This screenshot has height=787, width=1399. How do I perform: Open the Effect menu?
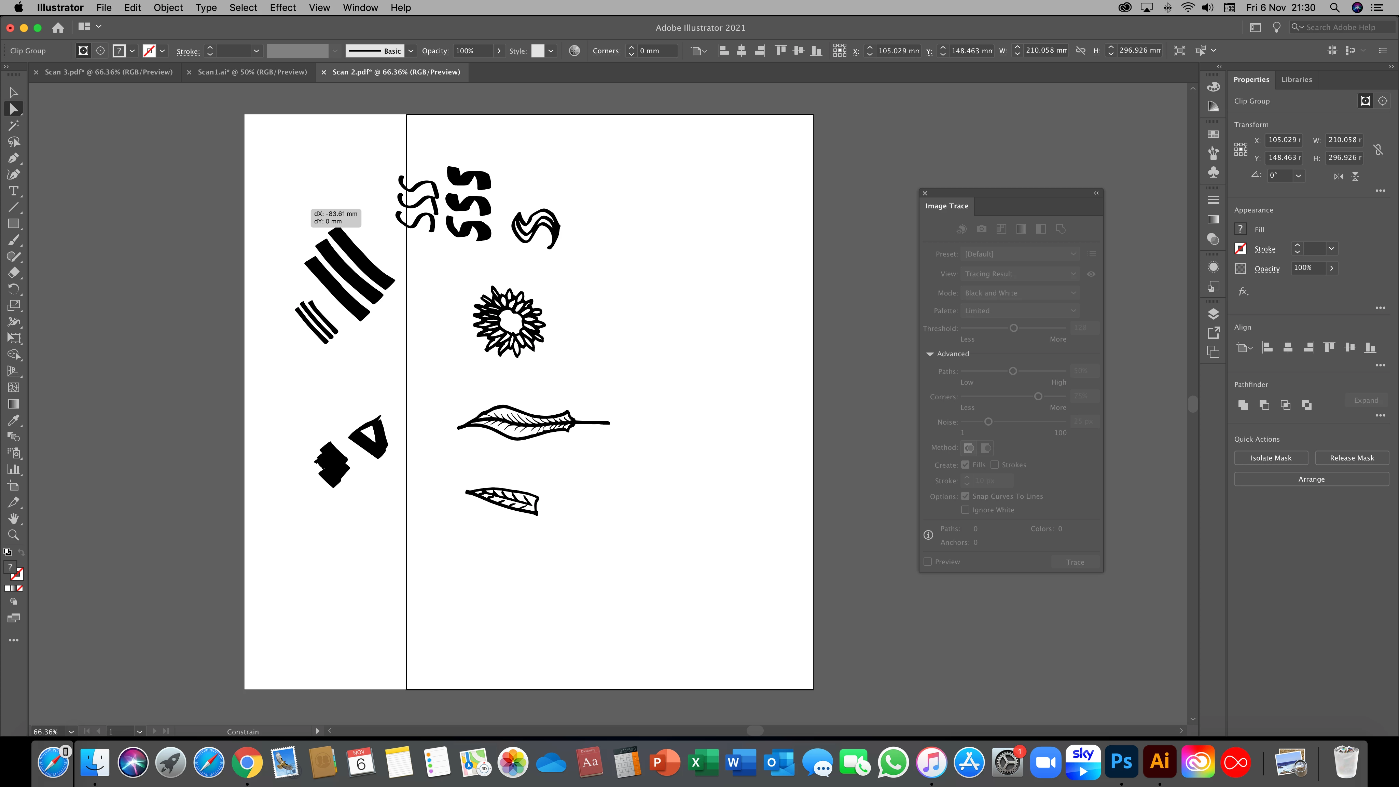[x=282, y=8]
